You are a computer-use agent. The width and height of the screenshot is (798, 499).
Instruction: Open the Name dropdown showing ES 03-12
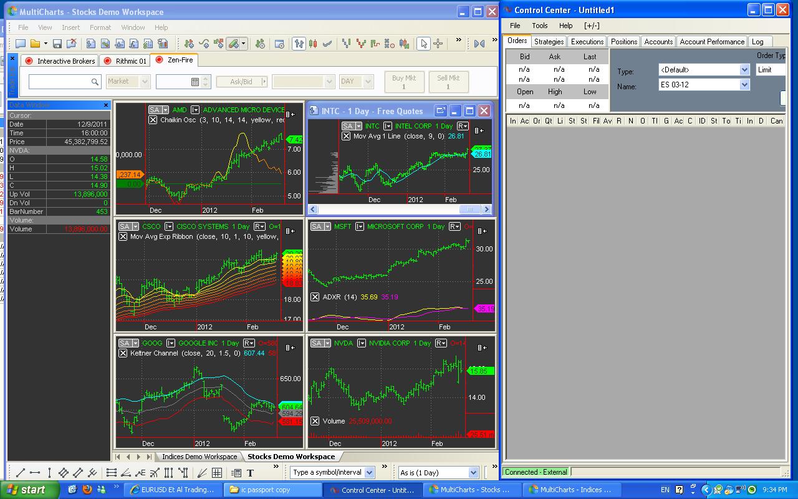point(744,84)
